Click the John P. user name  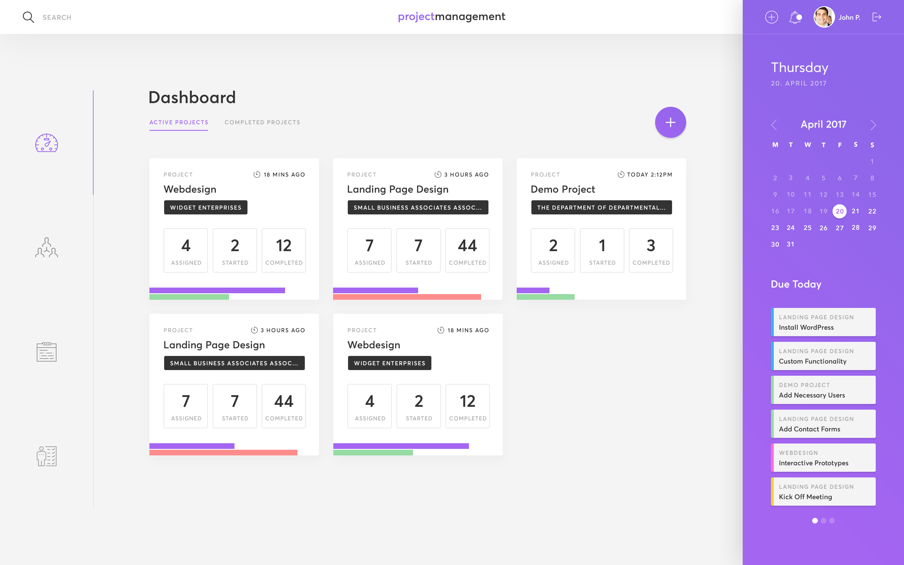(x=849, y=17)
